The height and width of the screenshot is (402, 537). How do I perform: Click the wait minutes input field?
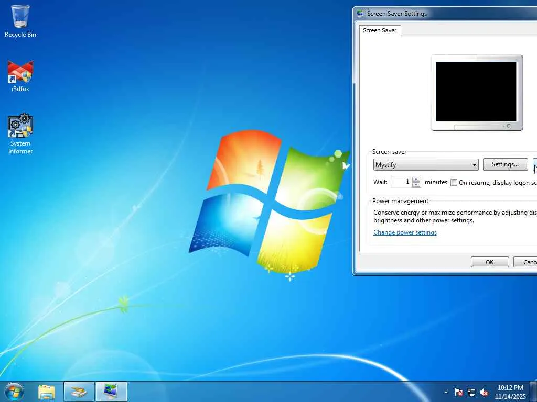[401, 182]
